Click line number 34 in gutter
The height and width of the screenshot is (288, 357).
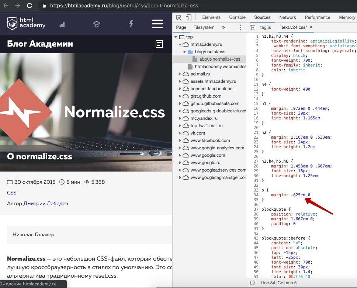tap(256, 195)
